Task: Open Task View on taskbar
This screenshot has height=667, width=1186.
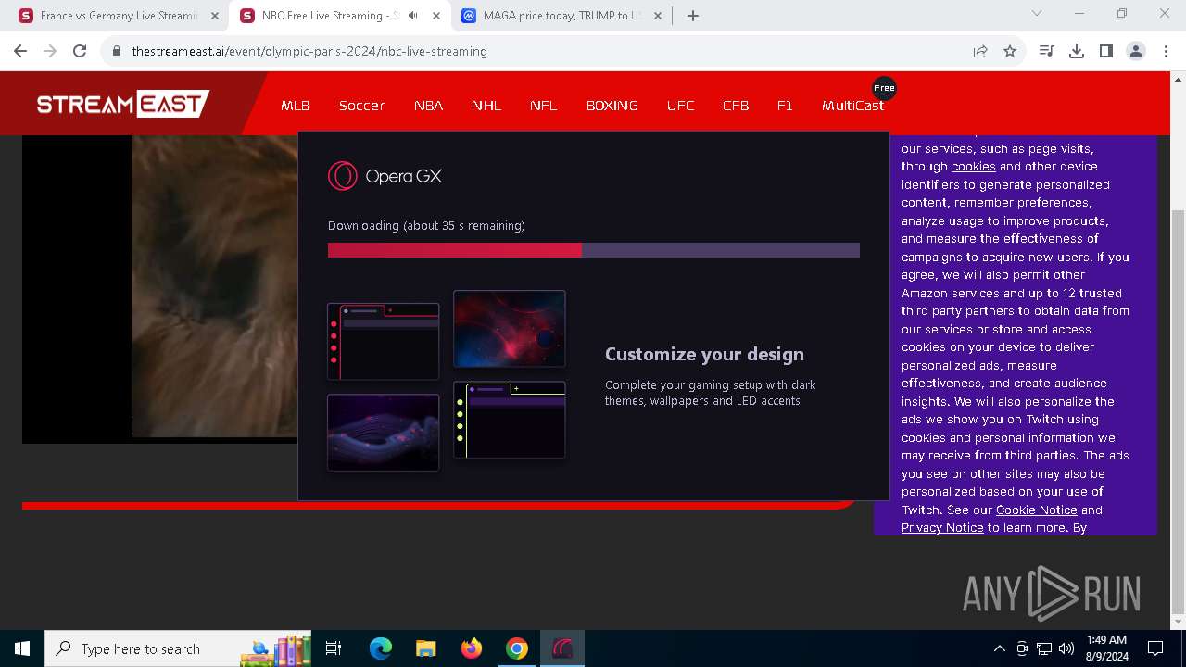Action: point(334,648)
